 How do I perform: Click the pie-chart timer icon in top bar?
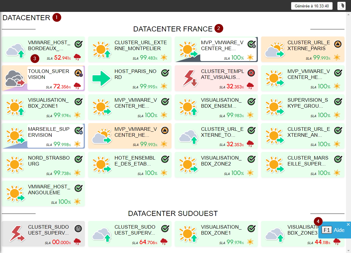pyautogui.click(x=342, y=6)
